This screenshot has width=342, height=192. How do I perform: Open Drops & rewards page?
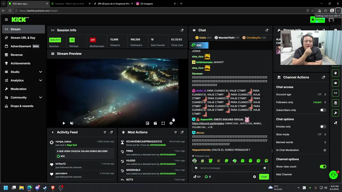click(x=24, y=106)
